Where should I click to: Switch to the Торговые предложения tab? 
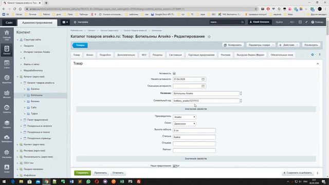coord(201,55)
